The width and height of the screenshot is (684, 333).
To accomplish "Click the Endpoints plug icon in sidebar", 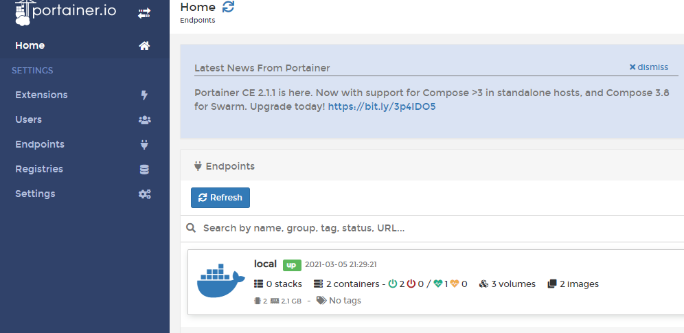I will click(x=144, y=144).
